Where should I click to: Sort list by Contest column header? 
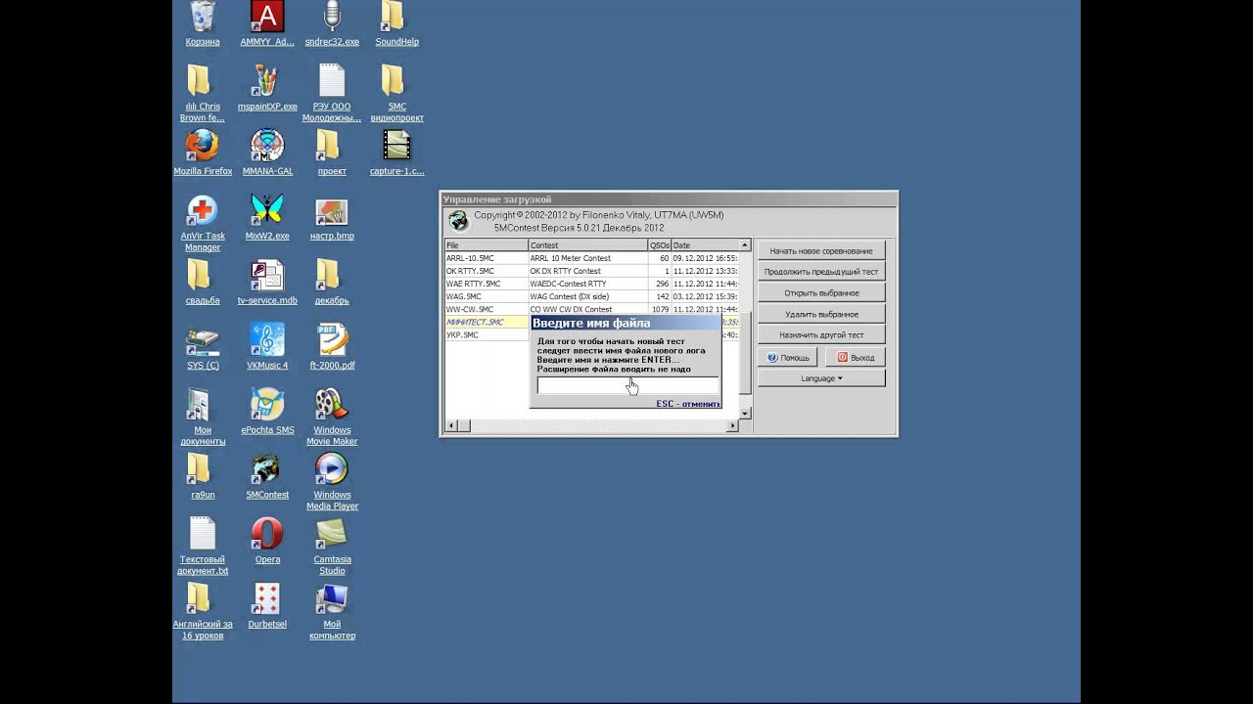(587, 245)
